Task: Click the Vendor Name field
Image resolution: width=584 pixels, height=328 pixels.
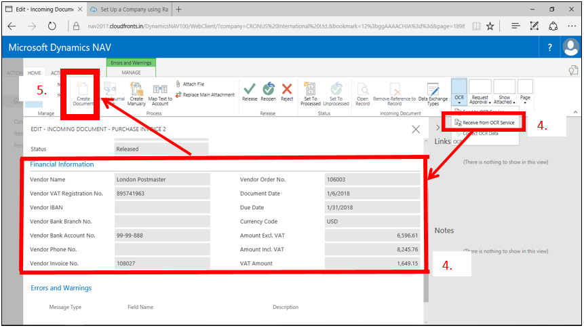Action: coord(162,179)
